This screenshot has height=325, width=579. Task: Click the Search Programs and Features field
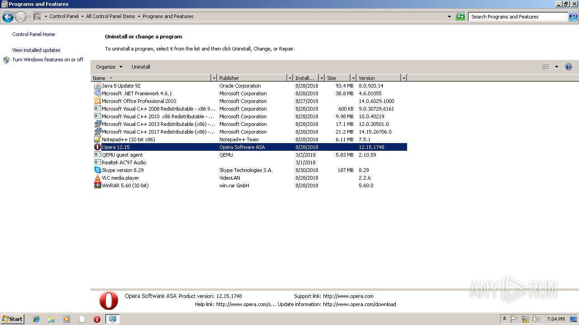point(518,17)
